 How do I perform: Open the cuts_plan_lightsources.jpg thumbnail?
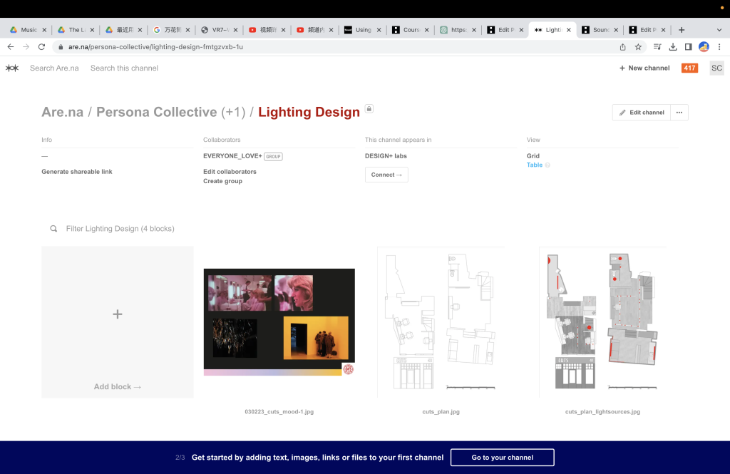tap(603, 321)
